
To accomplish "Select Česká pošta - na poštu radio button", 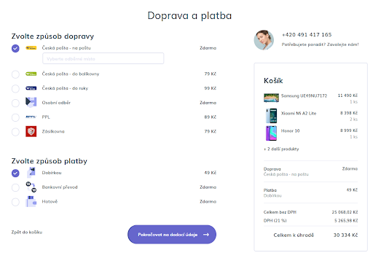I will [15, 48].
